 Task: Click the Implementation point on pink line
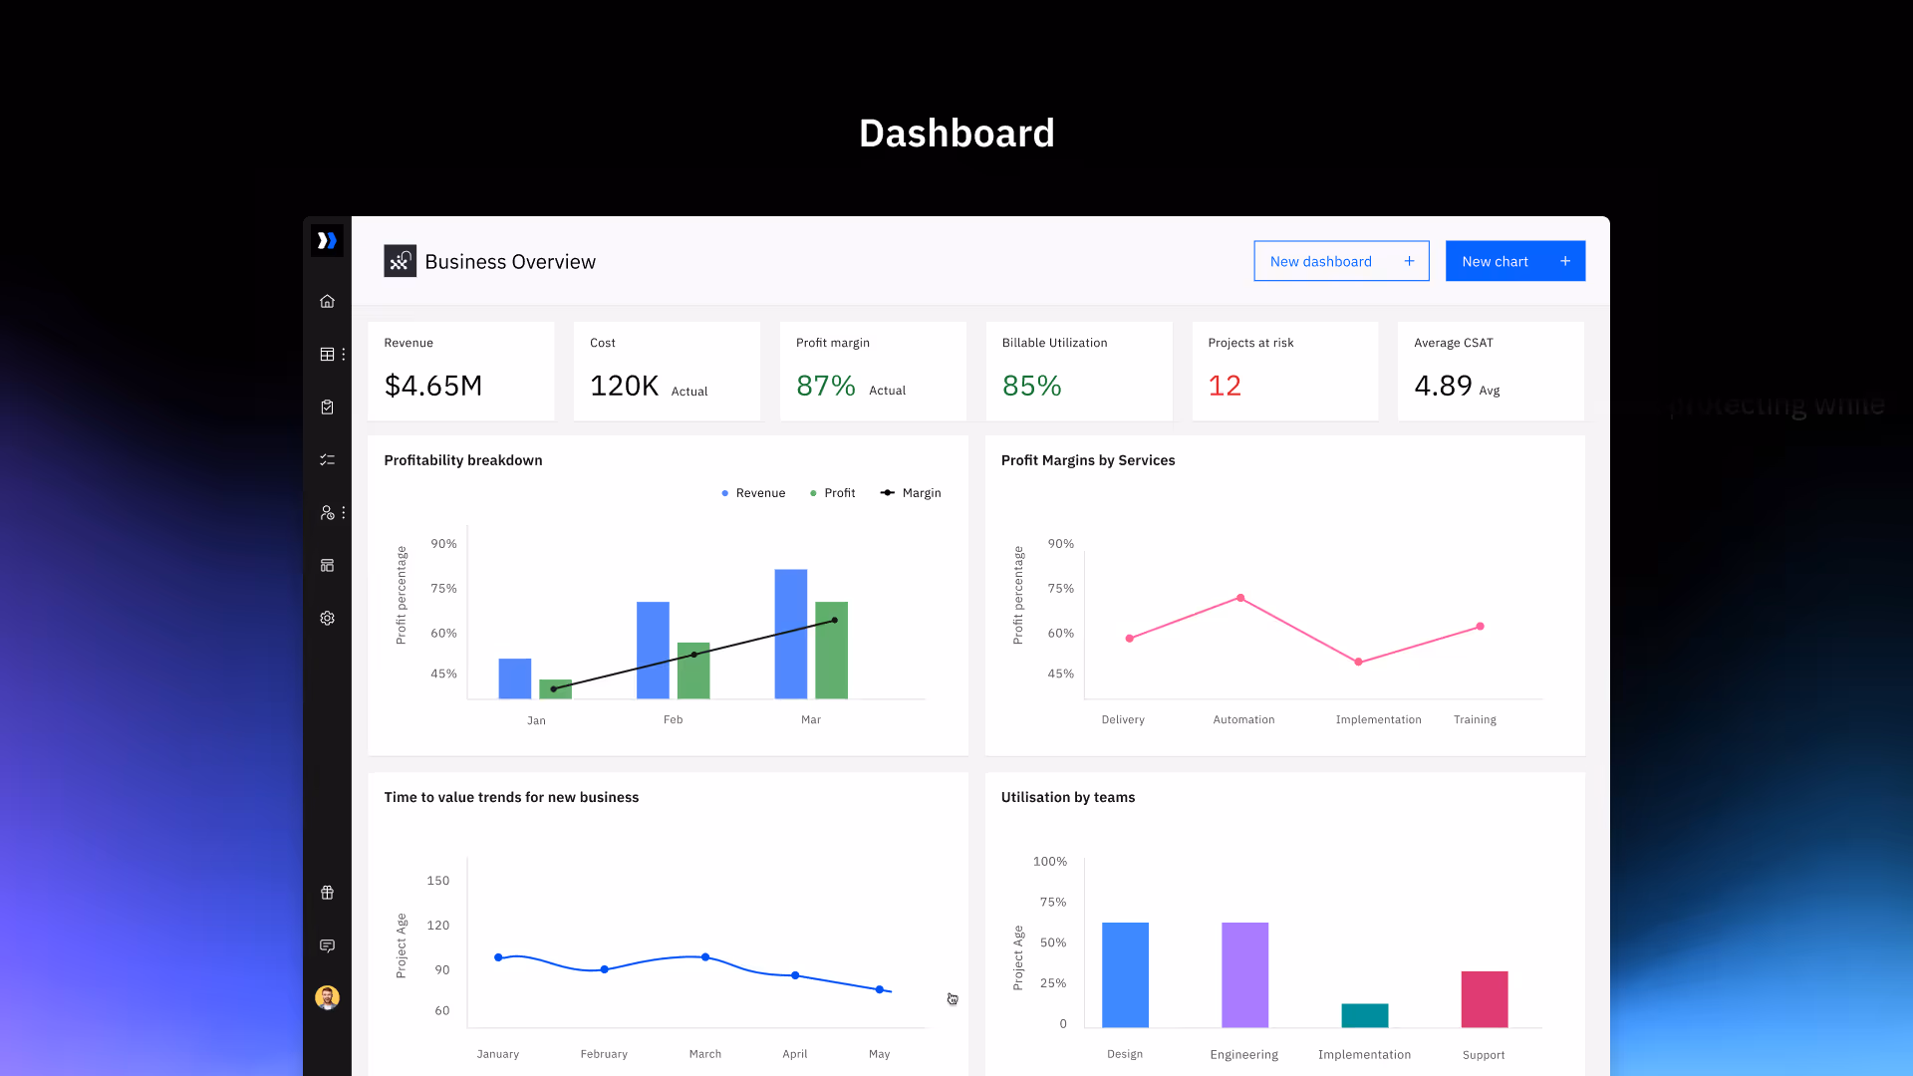click(x=1358, y=662)
